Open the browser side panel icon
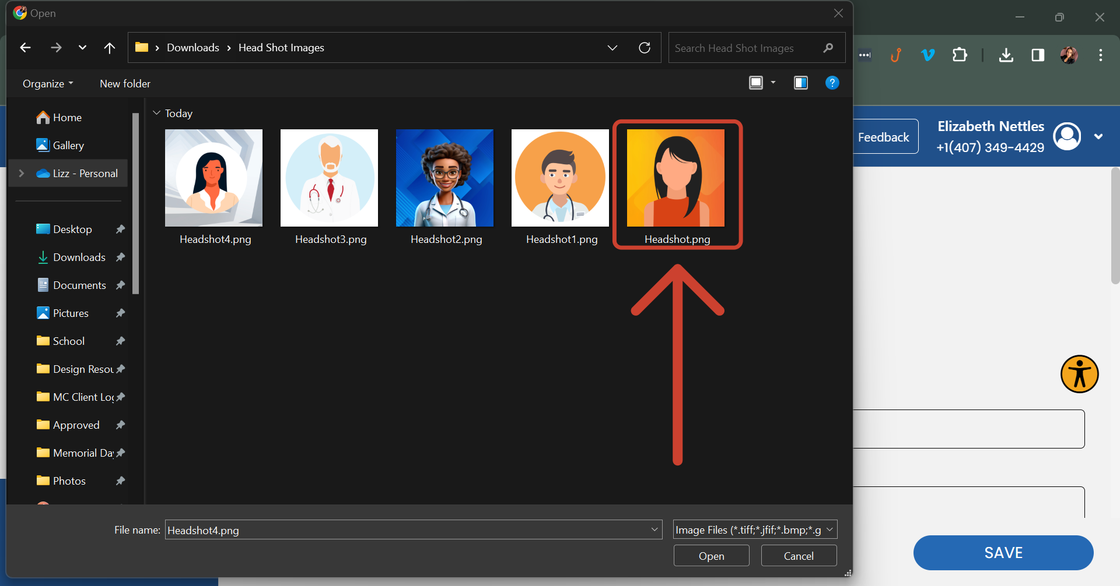Image resolution: width=1120 pixels, height=586 pixels. point(1038,55)
